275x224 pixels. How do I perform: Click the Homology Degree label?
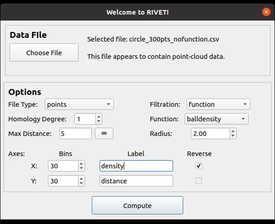pos(37,119)
